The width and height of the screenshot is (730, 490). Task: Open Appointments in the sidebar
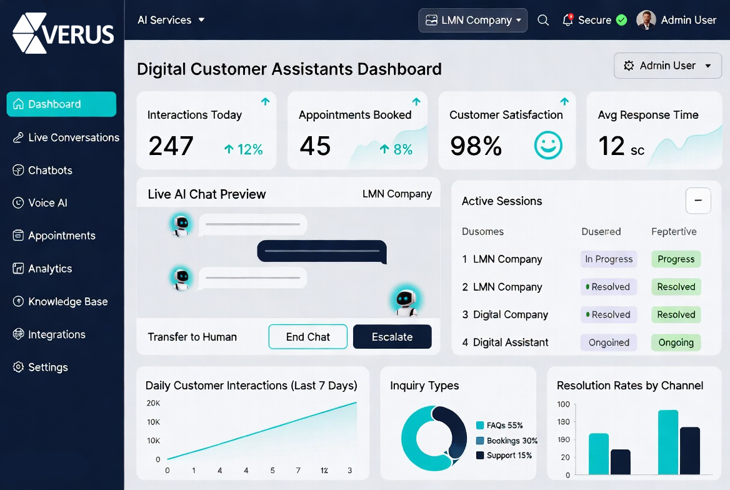click(54, 236)
